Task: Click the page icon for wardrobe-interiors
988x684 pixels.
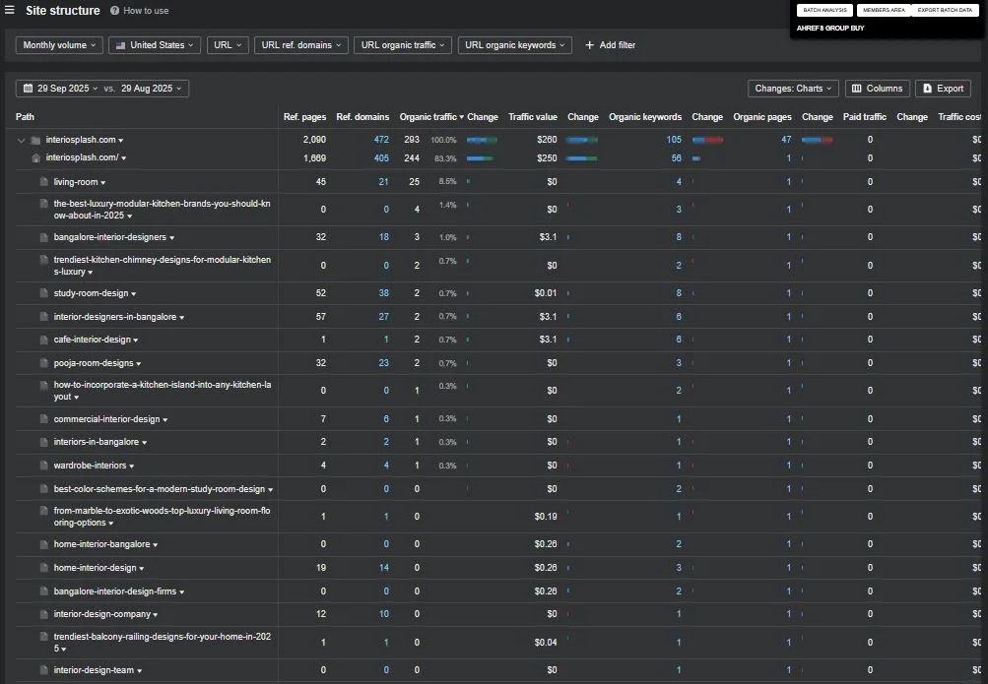Action: coord(43,466)
